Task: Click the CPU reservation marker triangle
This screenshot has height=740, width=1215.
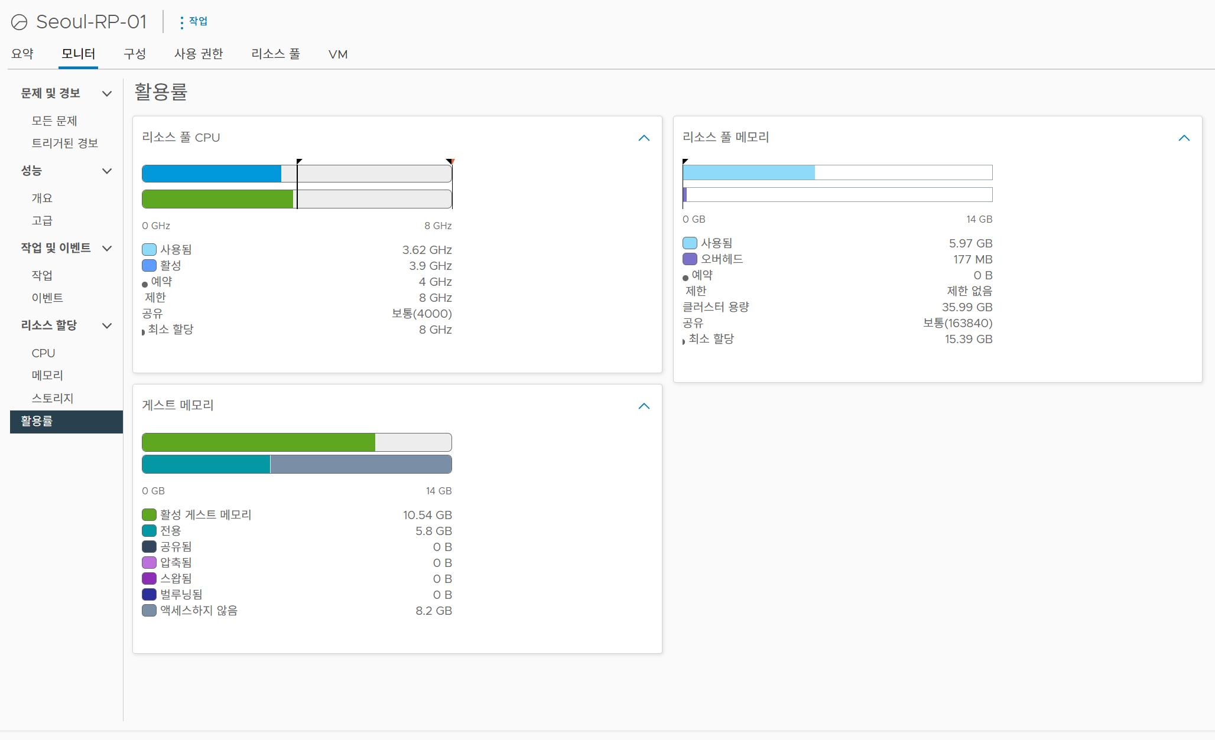Action: [299, 161]
